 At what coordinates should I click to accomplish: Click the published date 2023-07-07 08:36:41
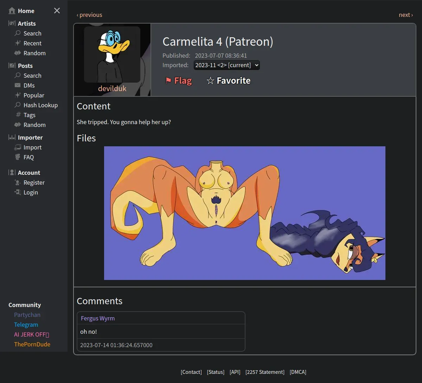coord(221,56)
